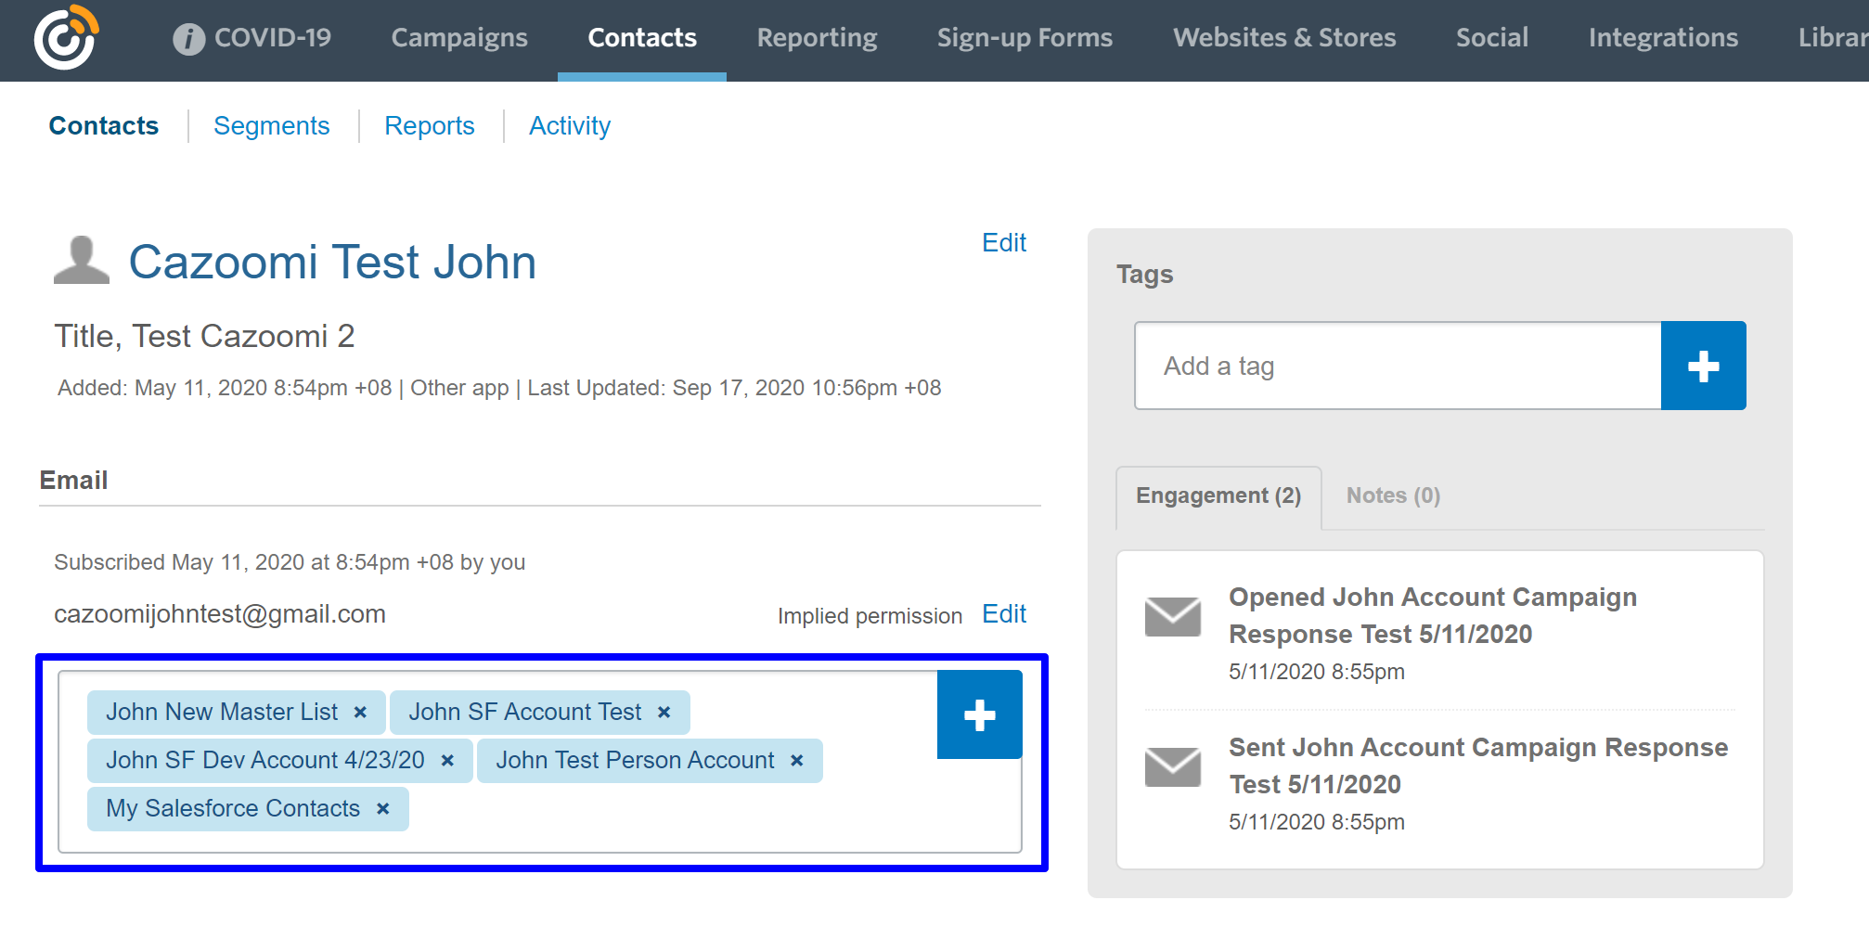The image size is (1869, 926).
Task: Open Opened John Account Campaign Response entry
Action: [1433, 616]
